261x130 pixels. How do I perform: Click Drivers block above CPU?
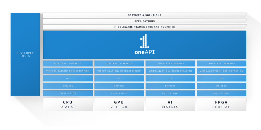(x=68, y=86)
